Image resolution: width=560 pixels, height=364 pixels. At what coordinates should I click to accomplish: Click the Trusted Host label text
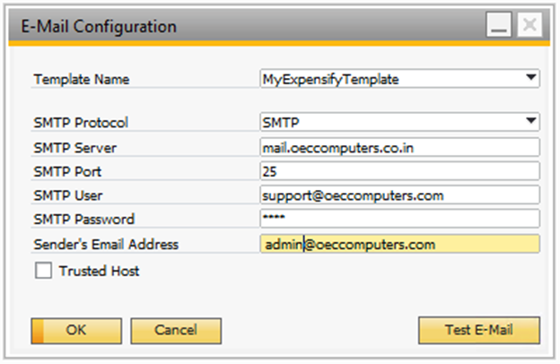tap(99, 270)
